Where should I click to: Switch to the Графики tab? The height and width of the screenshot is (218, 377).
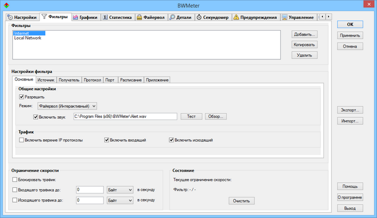[85, 17]
